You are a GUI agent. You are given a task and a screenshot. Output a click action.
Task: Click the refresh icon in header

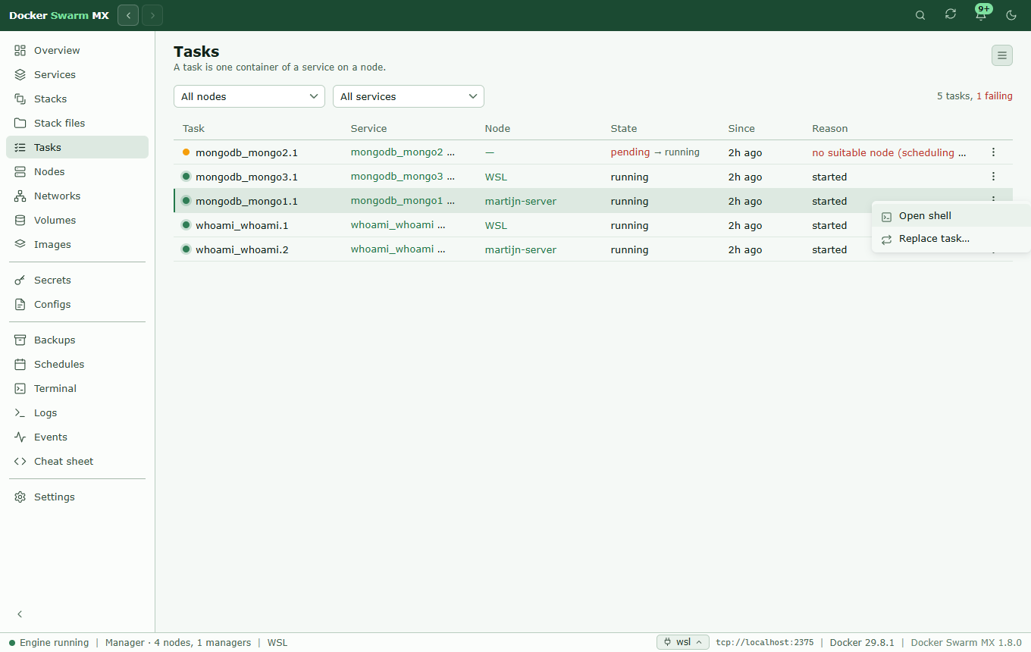(x=951, y=14)
